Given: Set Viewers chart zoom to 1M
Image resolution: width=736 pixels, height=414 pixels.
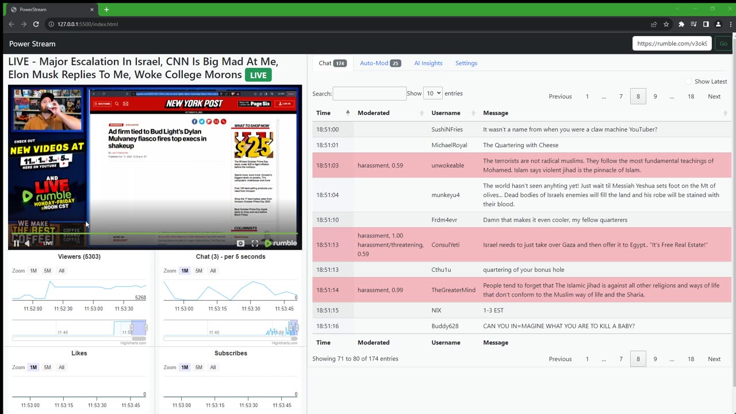Looking at the screenshot, I should [x=33, y=271].
